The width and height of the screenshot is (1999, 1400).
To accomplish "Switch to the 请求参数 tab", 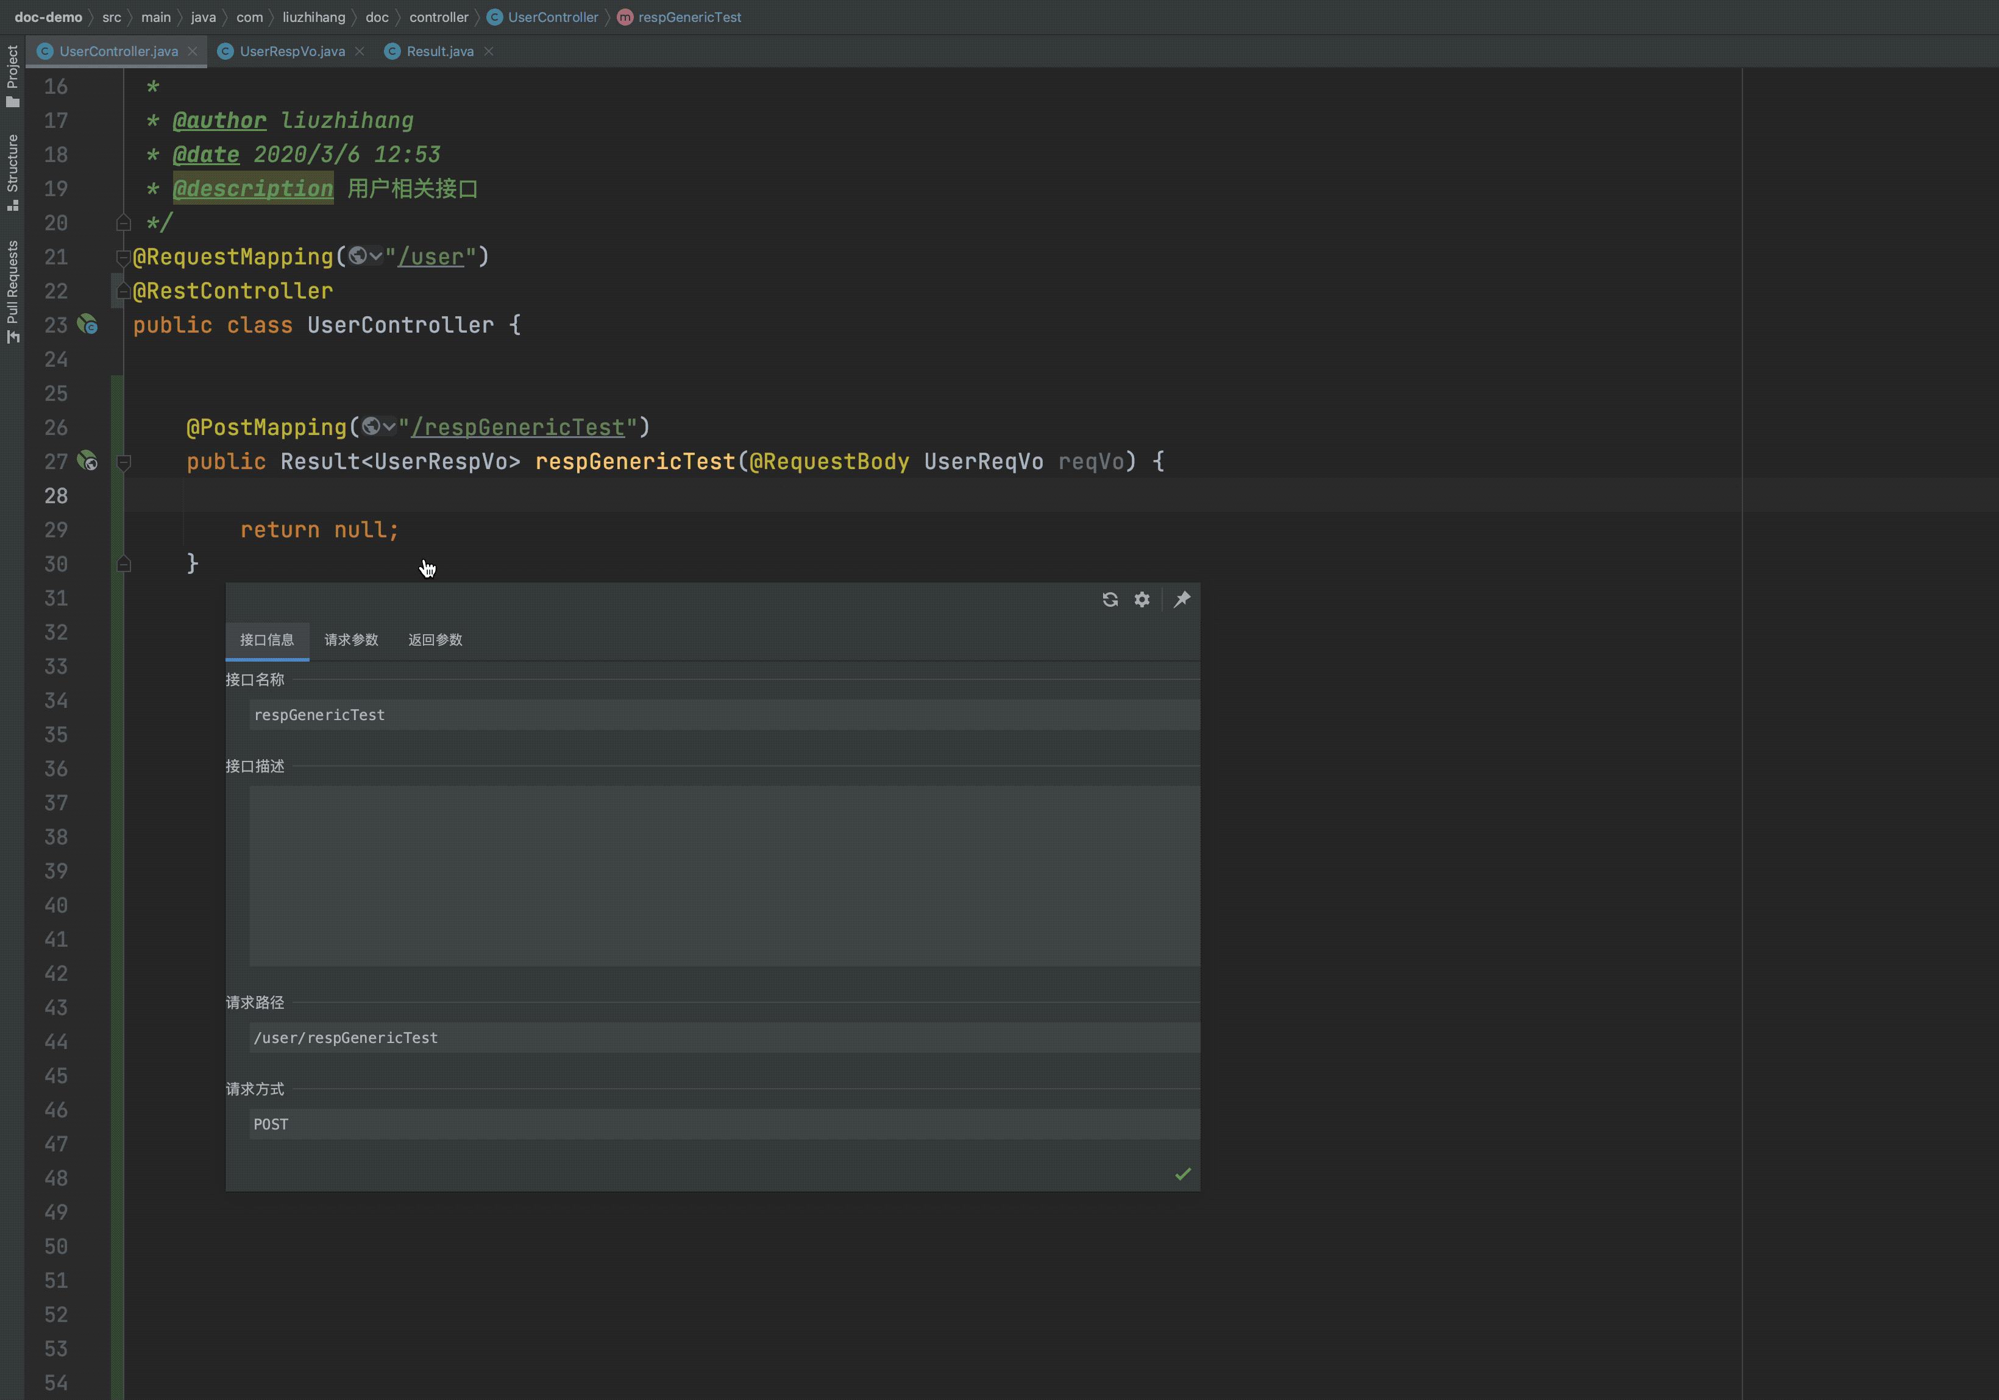I will (x=351, y=640).
